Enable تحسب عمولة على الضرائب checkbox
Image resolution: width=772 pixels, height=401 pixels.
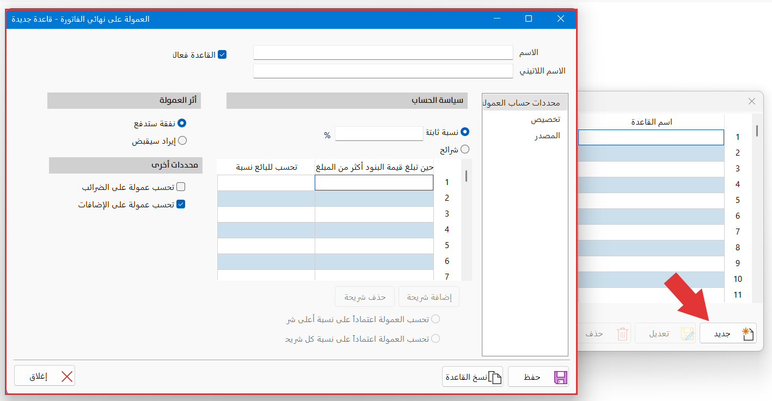[181, 187]
